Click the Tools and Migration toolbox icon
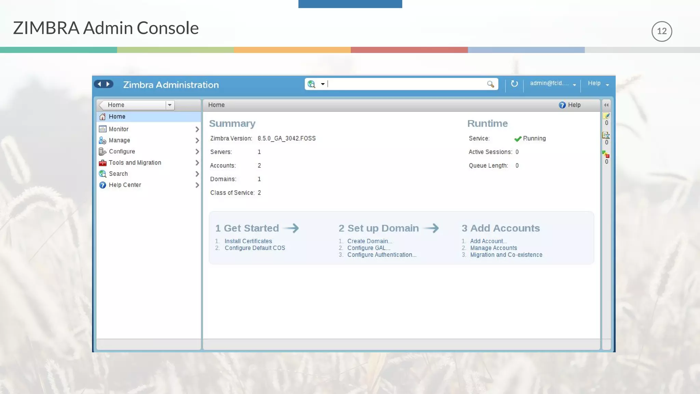The height and width of the screenshot is (394, 700). [102, 163]
